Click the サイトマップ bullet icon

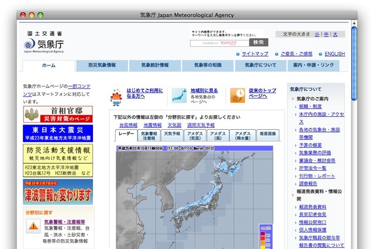(238, 54)
